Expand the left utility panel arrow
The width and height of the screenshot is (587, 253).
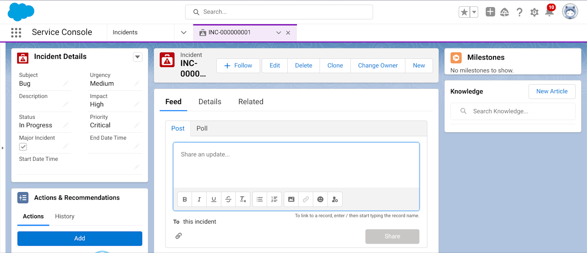(x=3, y=148)
